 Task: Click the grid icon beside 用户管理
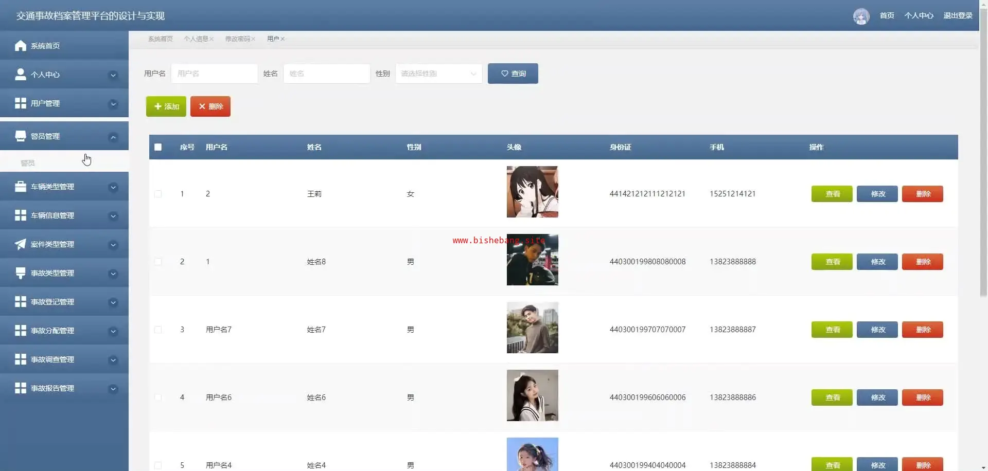tap(20, 103)
